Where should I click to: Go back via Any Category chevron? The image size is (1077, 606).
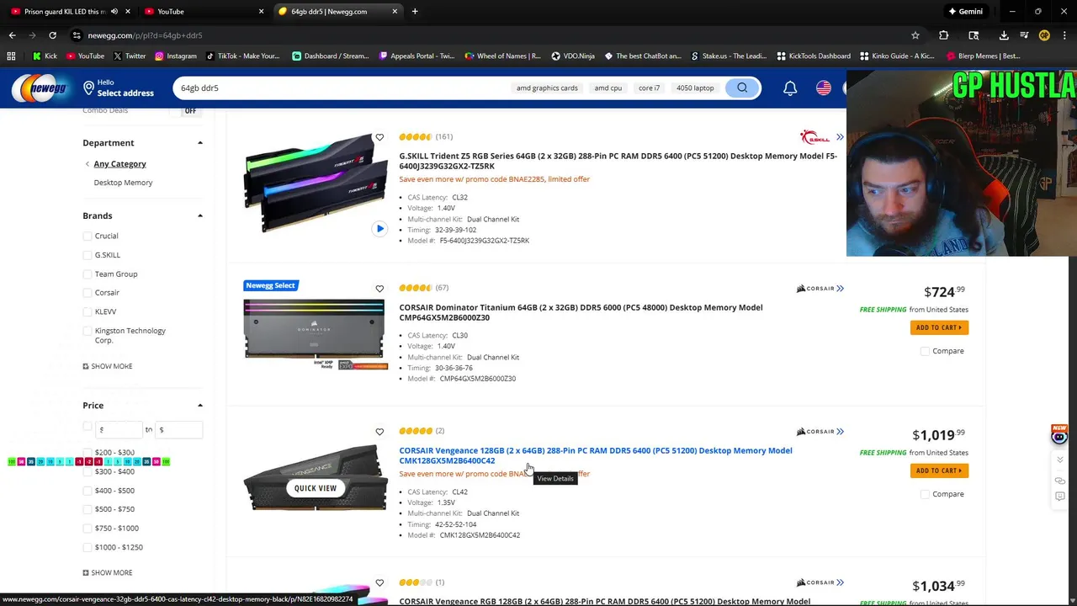[88, 164]
